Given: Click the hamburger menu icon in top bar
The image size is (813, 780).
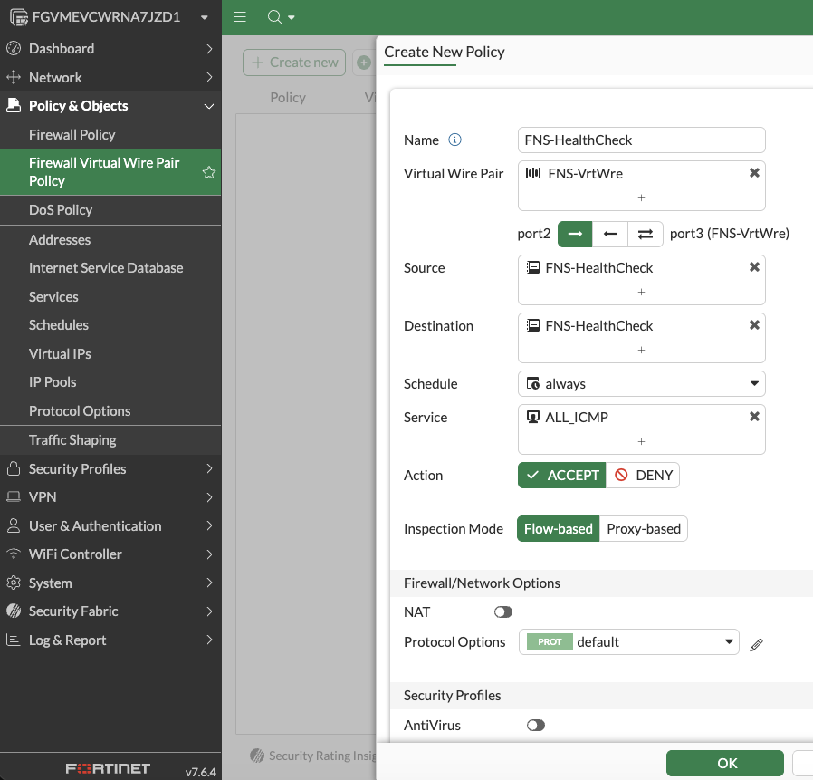Looking at the screenshot, I should tap(239, 17).
